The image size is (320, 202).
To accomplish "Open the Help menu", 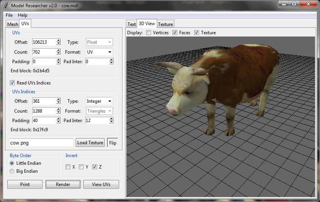I will coord(22,15).
